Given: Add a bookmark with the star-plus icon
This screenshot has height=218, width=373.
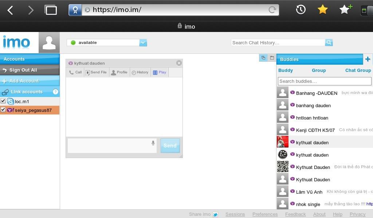Looking at the screenshot, I should tap(345, 9).
